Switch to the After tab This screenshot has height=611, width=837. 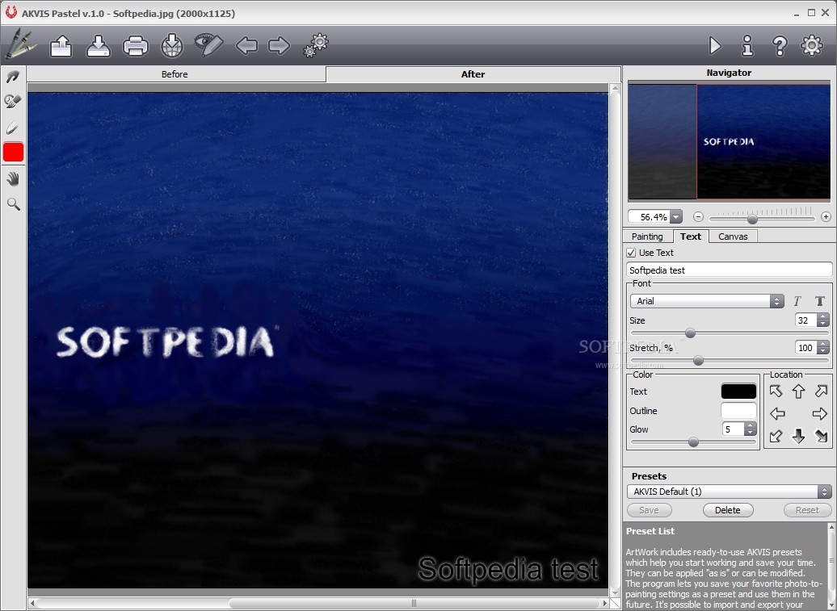pos(473,74)
